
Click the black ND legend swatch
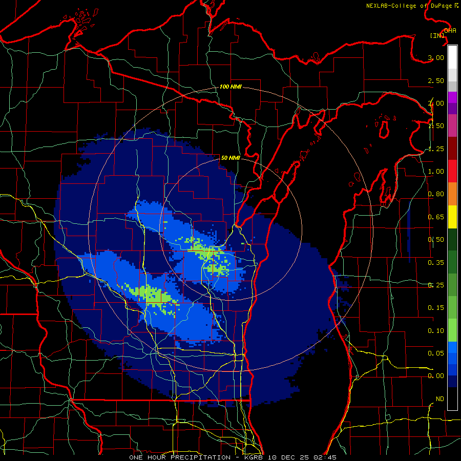point(452,399)
